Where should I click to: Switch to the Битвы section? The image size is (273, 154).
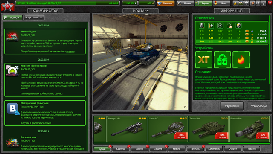click(185, 3)
